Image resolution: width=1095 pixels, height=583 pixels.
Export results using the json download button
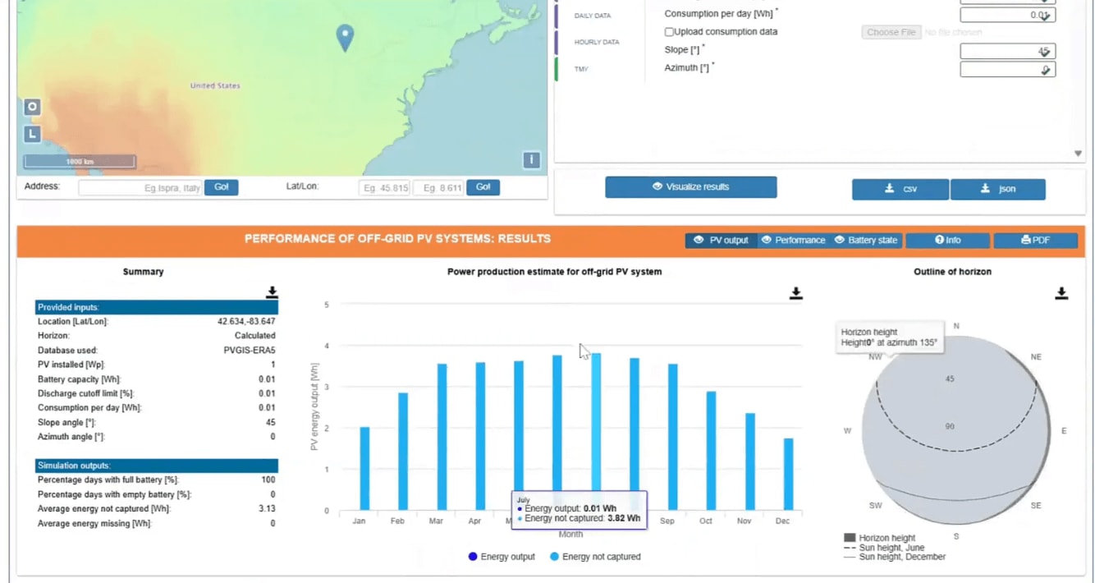[997, 189]
